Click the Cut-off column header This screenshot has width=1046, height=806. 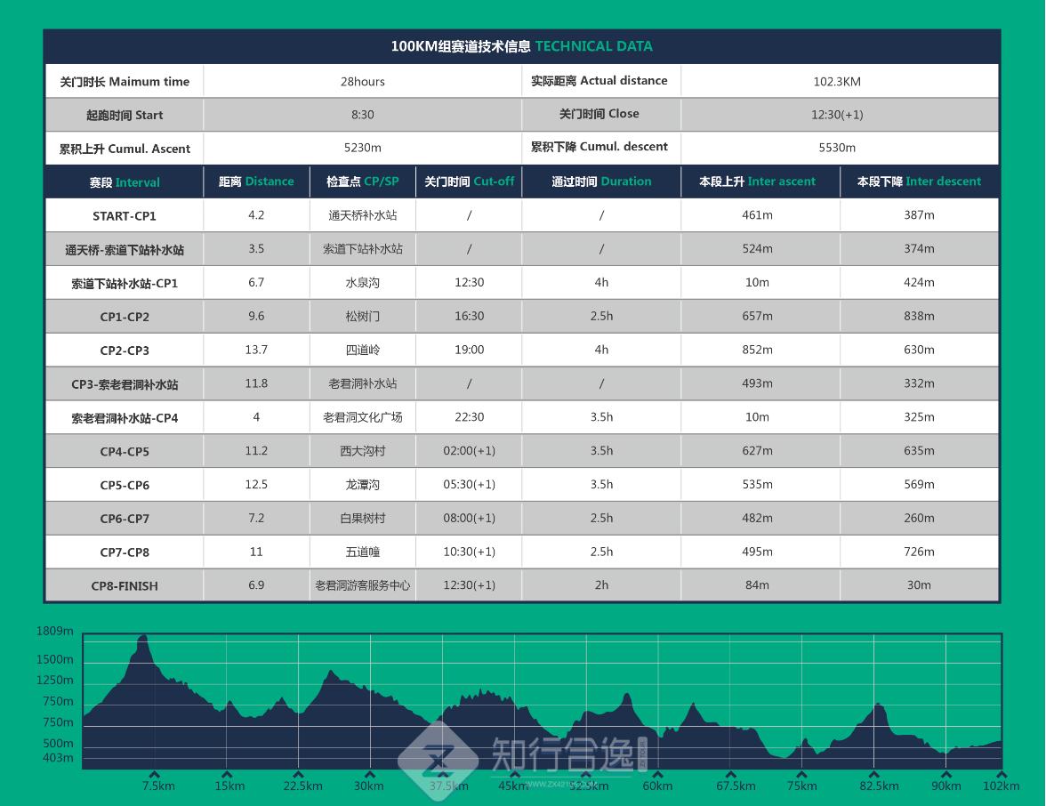click(x=469, y=181)
